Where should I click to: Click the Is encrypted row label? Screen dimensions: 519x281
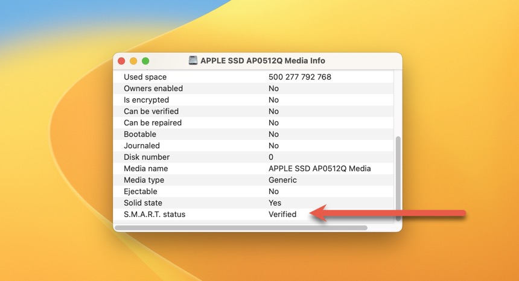coord(146,99)
